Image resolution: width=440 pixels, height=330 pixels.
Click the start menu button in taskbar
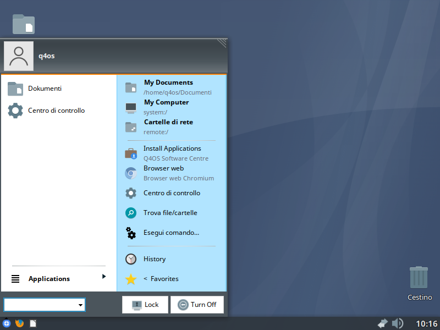click(6, 323)
